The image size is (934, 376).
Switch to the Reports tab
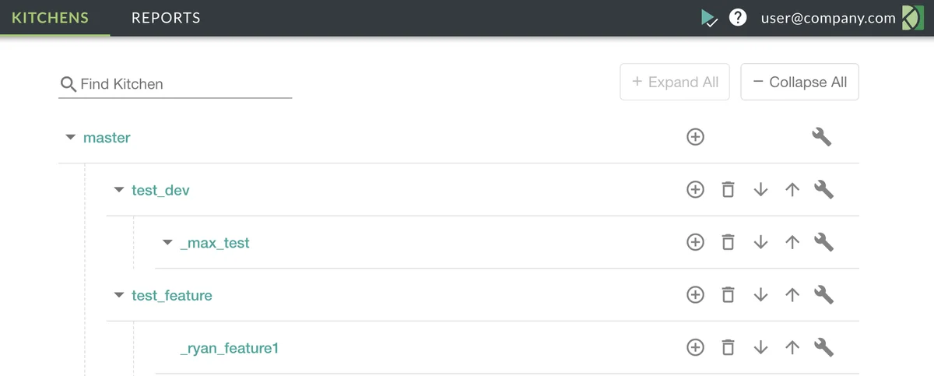[166, 18]
